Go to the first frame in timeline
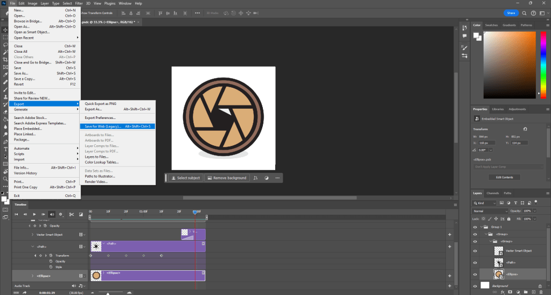The image size is (551, 295). 16,214
